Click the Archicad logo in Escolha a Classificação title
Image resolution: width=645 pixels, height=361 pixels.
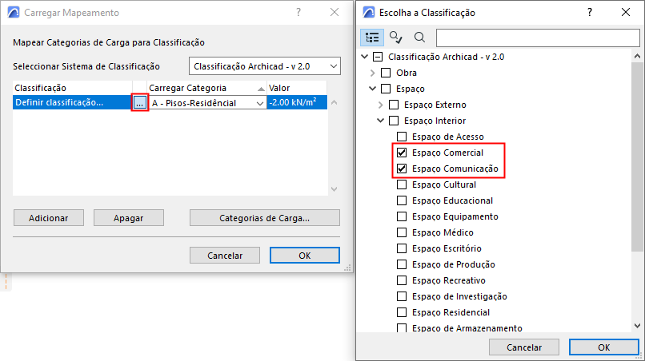[x=370, y=13]
